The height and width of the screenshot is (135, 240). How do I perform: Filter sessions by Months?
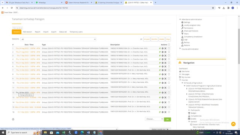tap(154, 39)
